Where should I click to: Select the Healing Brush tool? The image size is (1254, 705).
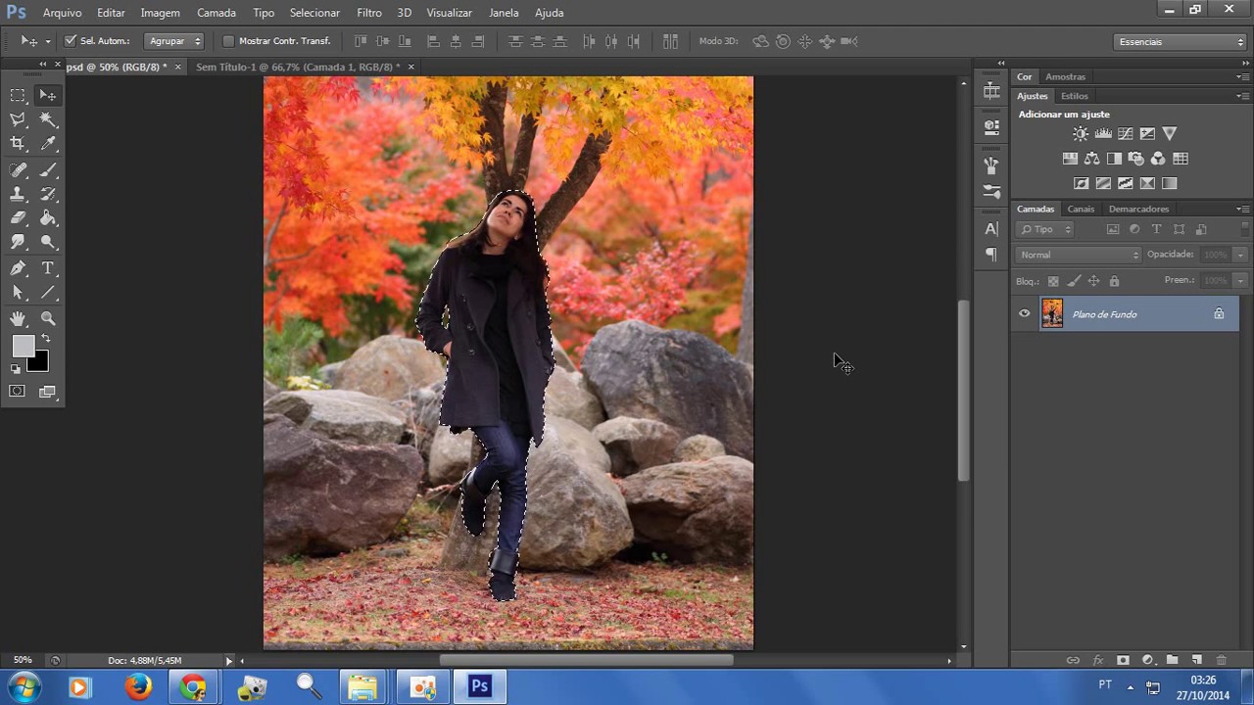pyautogui.click(x=18, y=170)
